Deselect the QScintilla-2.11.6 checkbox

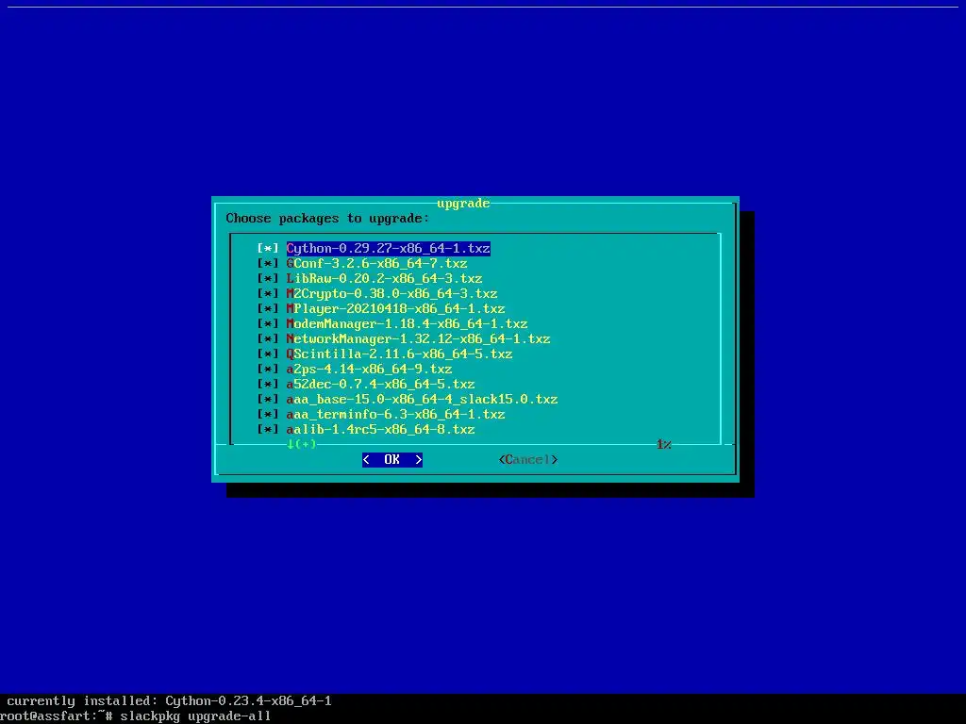[268, 354]
